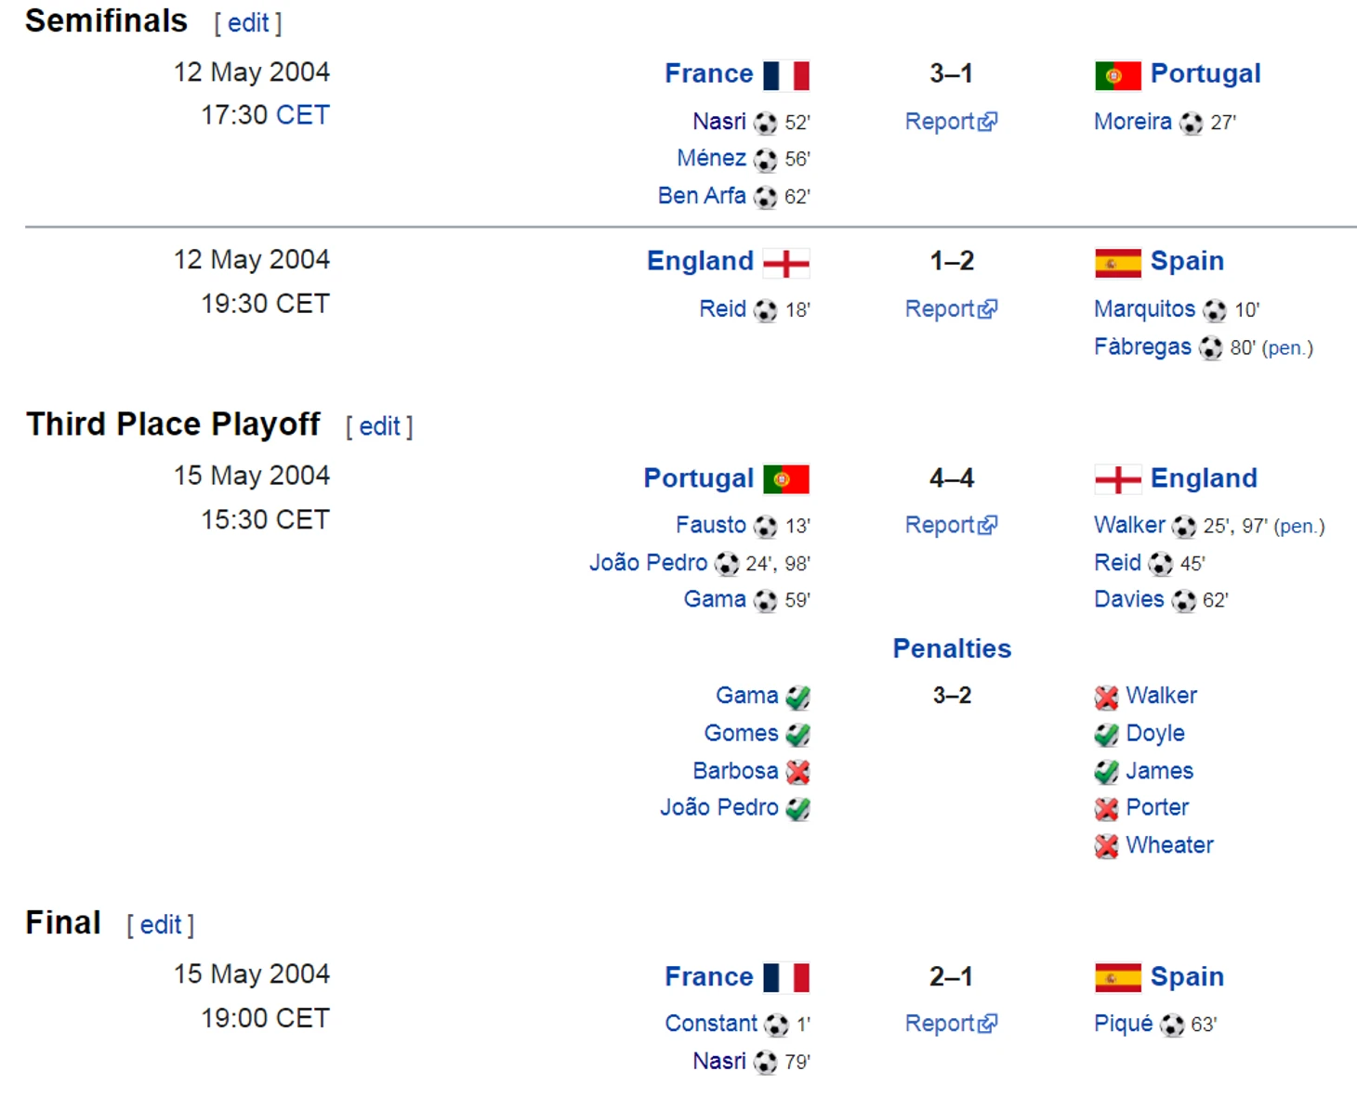Open the Penalties link
The width and height of the screenshot is (1357, 1110).
[x=951, y=648]
